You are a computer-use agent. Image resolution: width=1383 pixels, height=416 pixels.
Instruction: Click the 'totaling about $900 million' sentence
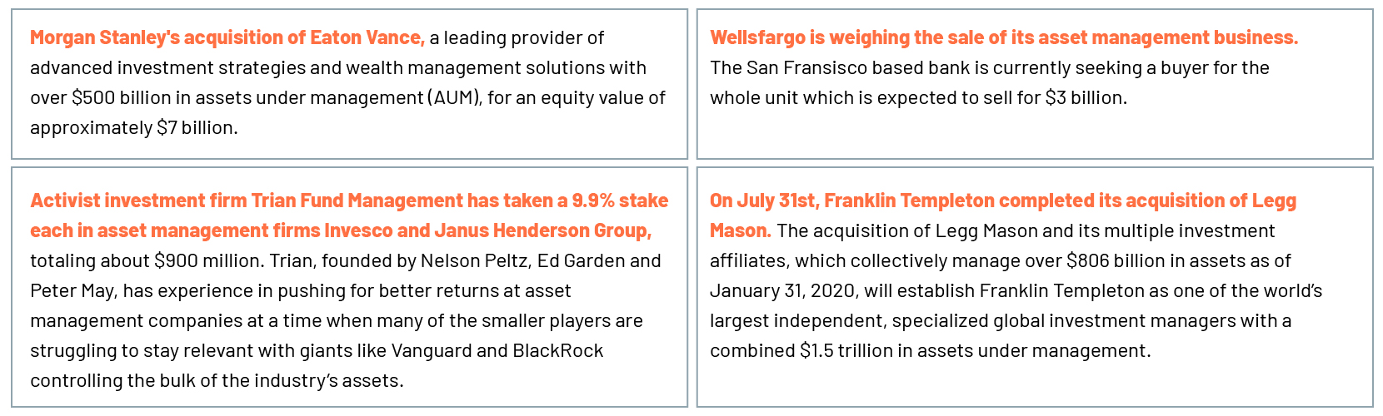coord(147,260)
